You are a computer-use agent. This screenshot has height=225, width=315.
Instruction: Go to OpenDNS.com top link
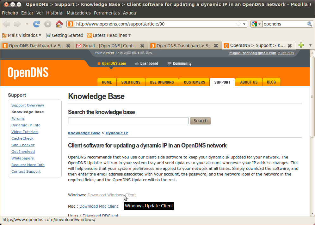click(x=112, y=63)
